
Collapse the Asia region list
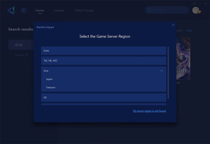click(x=161, y=71)
